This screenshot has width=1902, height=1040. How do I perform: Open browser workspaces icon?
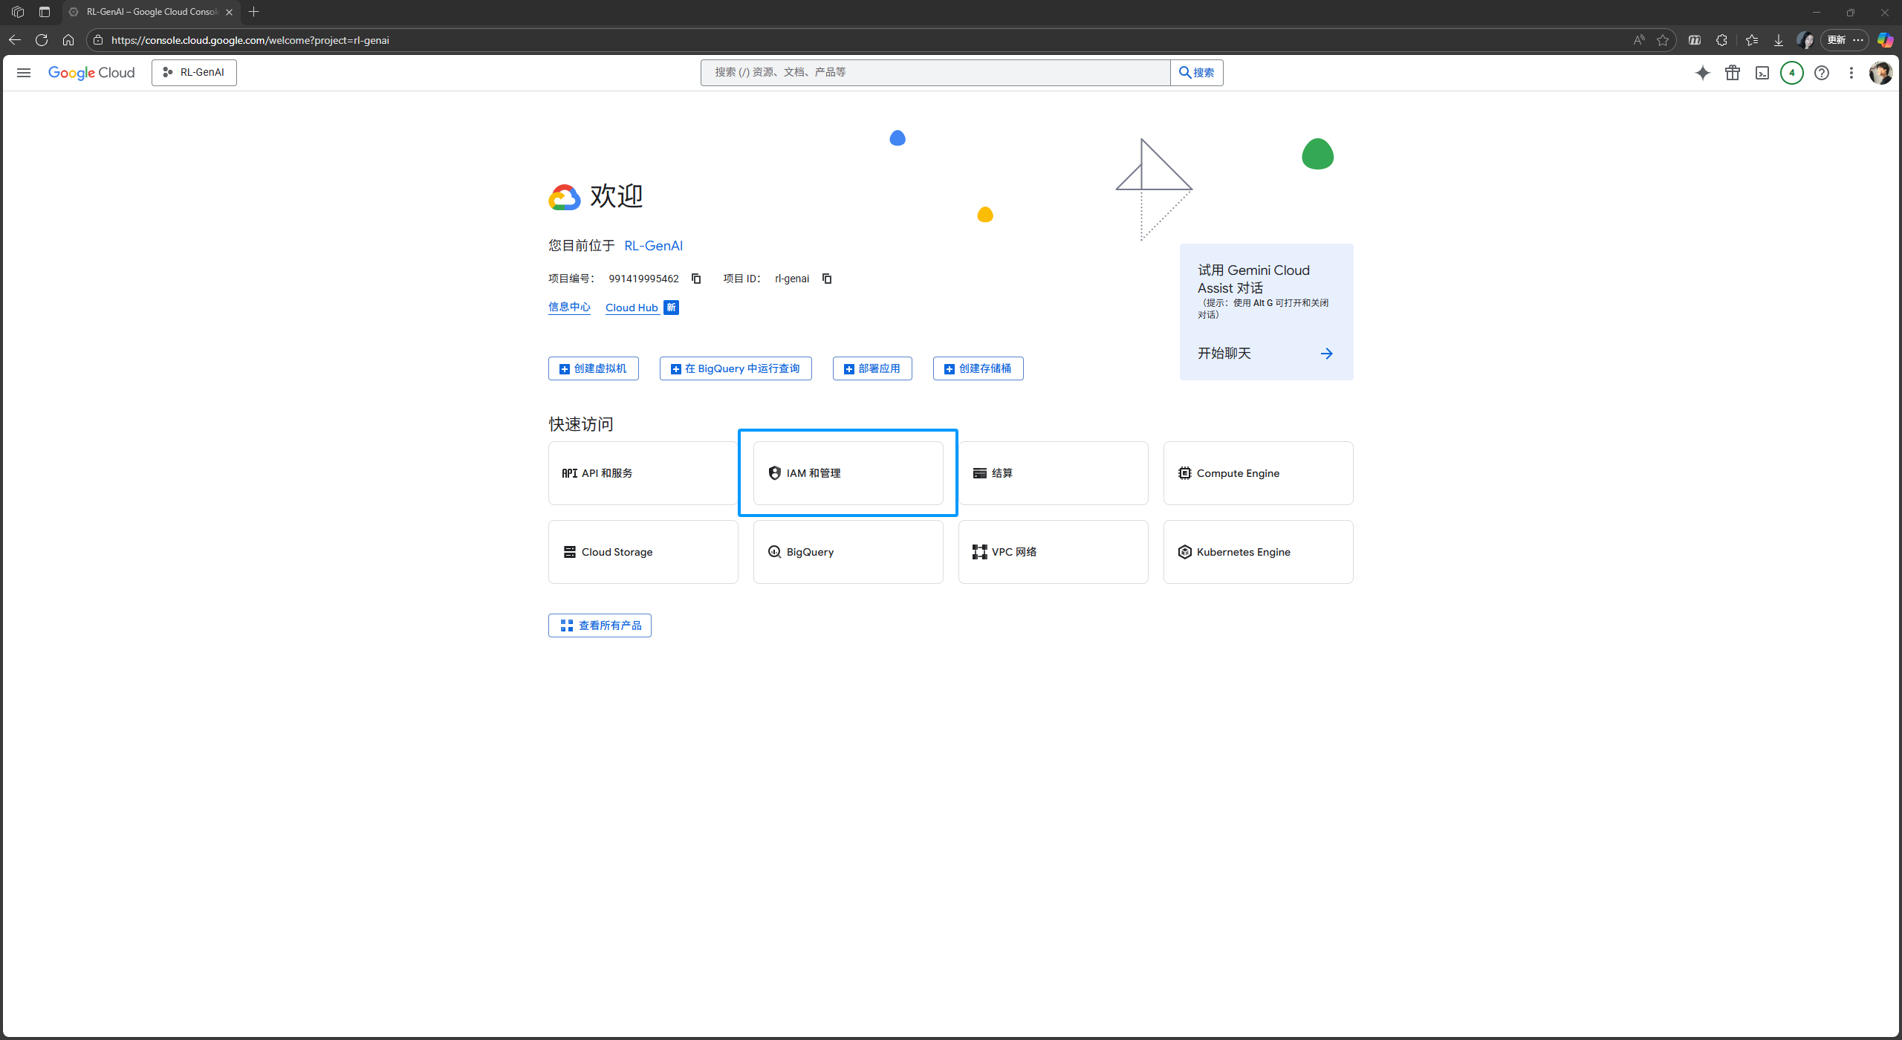click(x=18, y=12)
